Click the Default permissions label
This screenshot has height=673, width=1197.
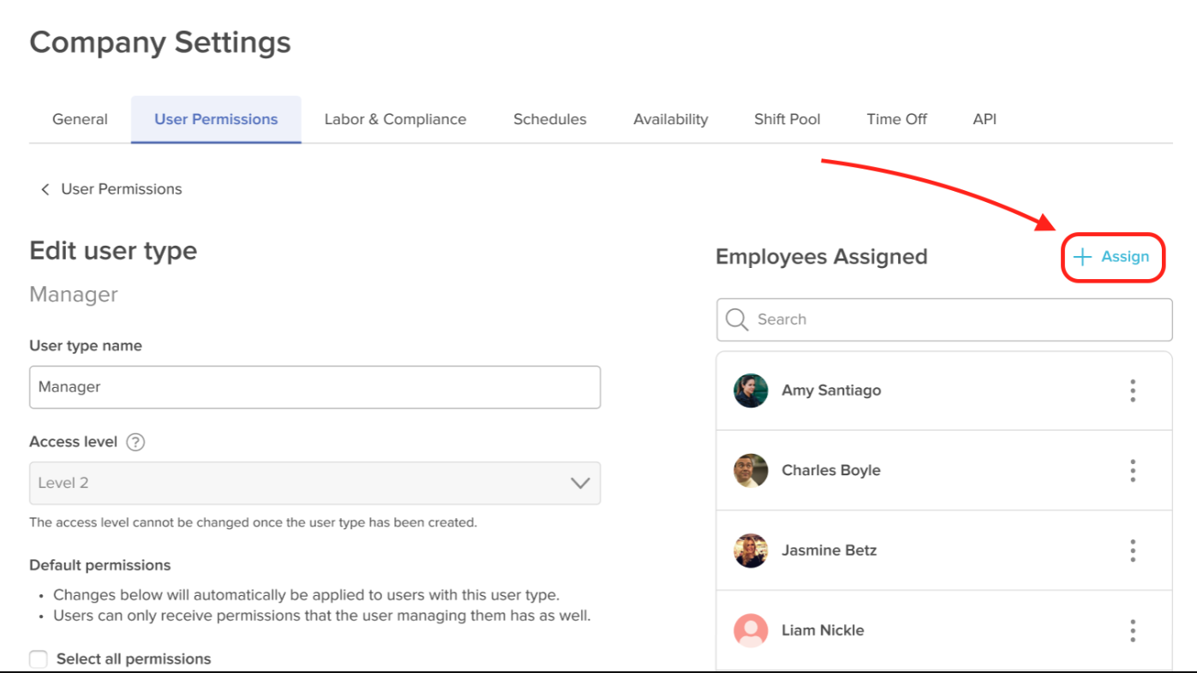click(x=100, y=565)
